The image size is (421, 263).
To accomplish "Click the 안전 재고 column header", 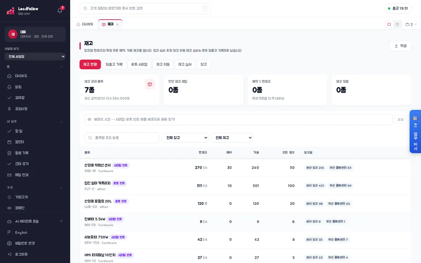I will 288,153.
